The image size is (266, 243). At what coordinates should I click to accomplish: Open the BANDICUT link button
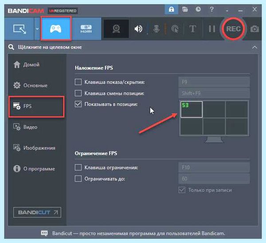pyautogui.click(x=37, y=212)
